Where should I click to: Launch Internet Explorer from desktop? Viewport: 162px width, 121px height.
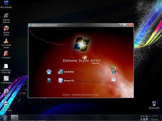tap(6, 18)
